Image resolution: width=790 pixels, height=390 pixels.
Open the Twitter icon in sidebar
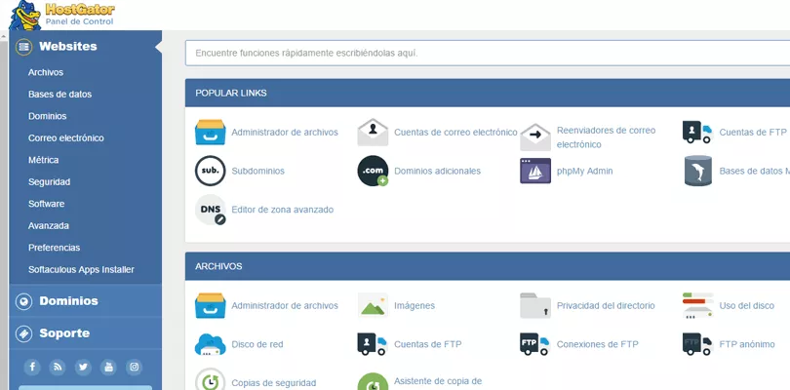83,367
